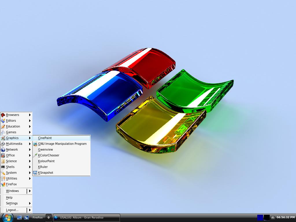Click the 04:54:32 PM taskbar clock
The width and height of the screenshot is (296, 222).
pyautogui.click(x=285, y=217)
